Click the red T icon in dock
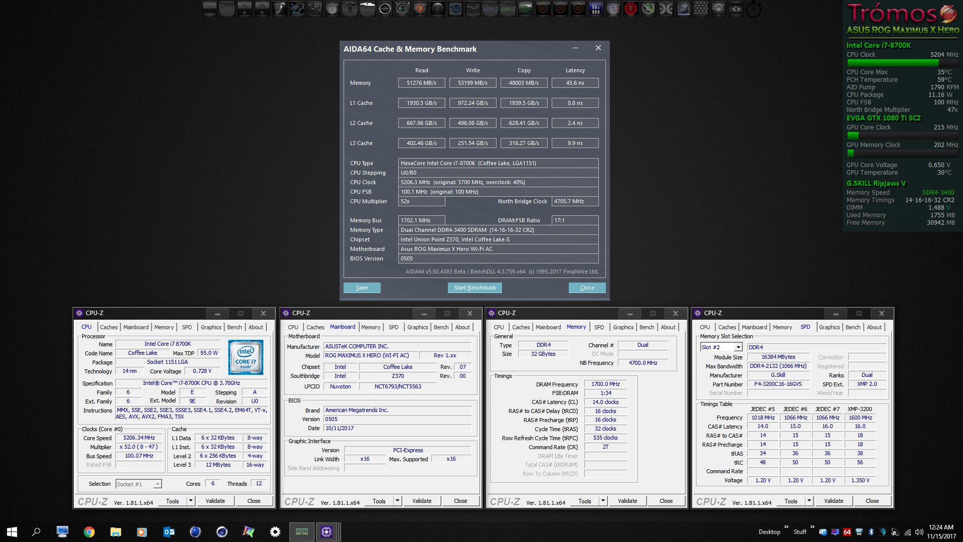This screenshot has width=963, height=542. pyautogui.click(x=630, y=9)
